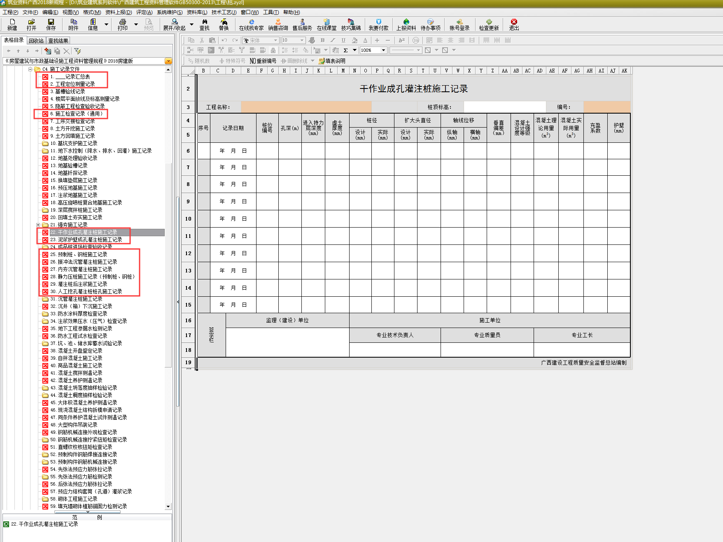Click the 桩顶标高 input cell
723x542 pixels.
[504, 107]
